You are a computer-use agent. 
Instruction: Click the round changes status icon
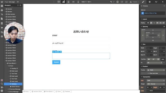pos(117,2)
